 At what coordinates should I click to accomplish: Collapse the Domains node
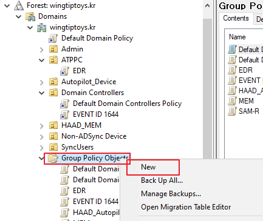[19, 16]
